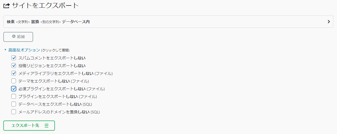Click the 追加 button
This screenshot has width=337, height=134.
point(18,37)
